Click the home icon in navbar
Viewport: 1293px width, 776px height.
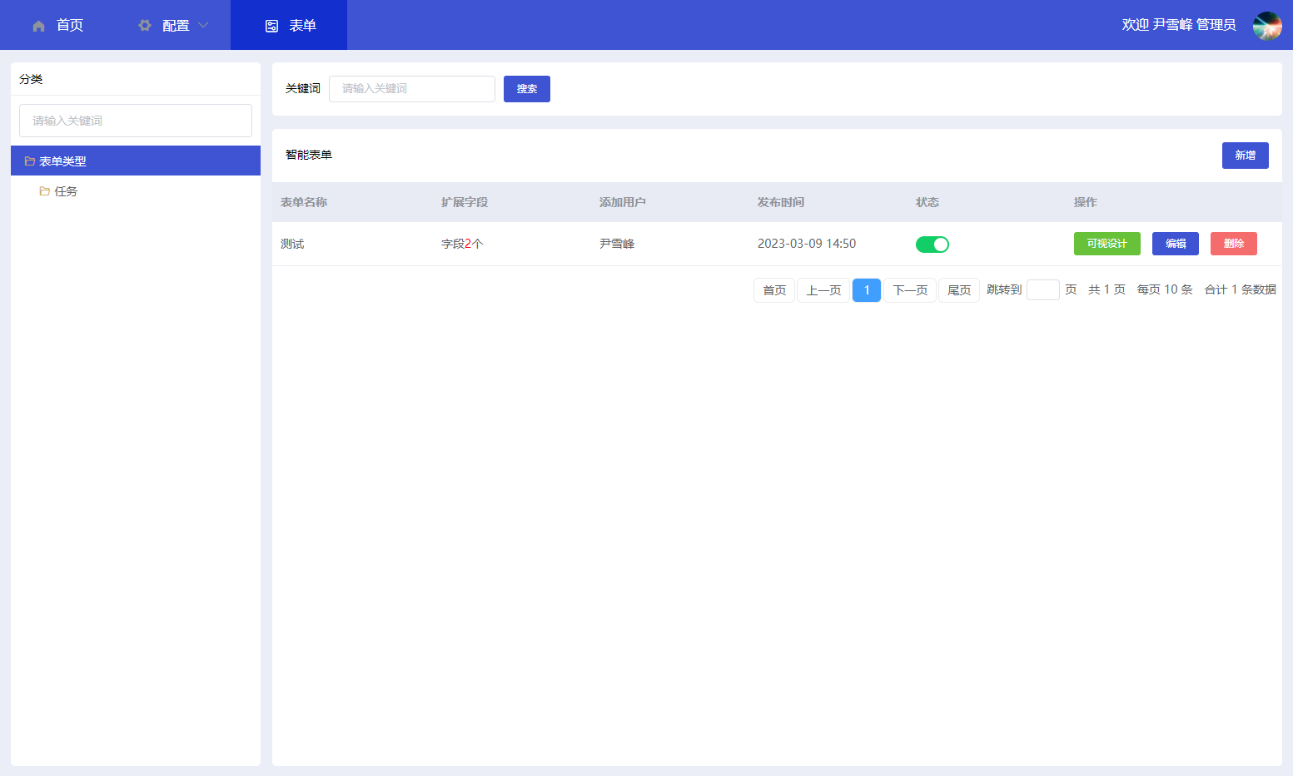coord(38,26)
